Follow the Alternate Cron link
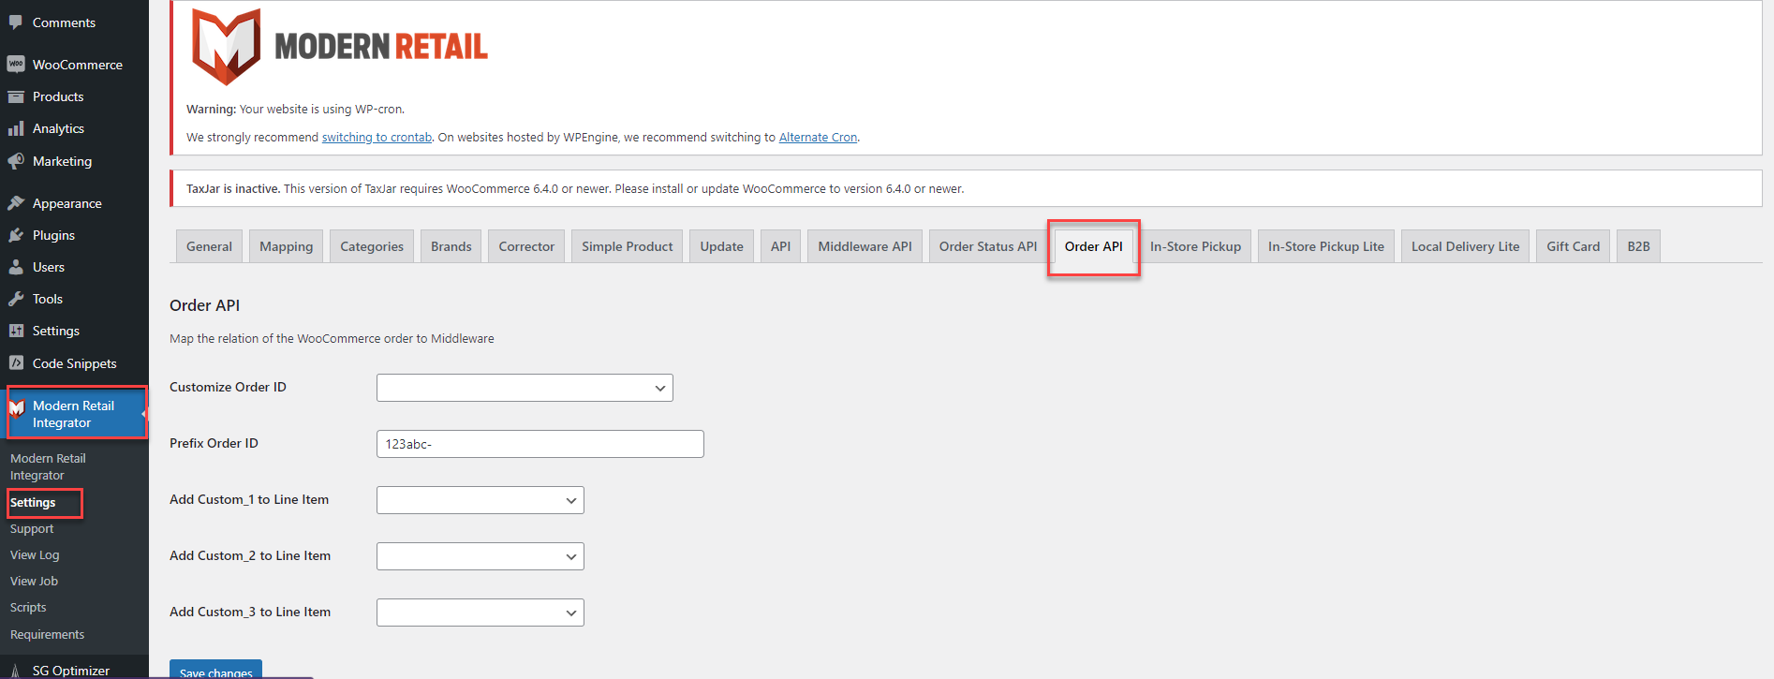1774x679 pixels. pos(818,137)
